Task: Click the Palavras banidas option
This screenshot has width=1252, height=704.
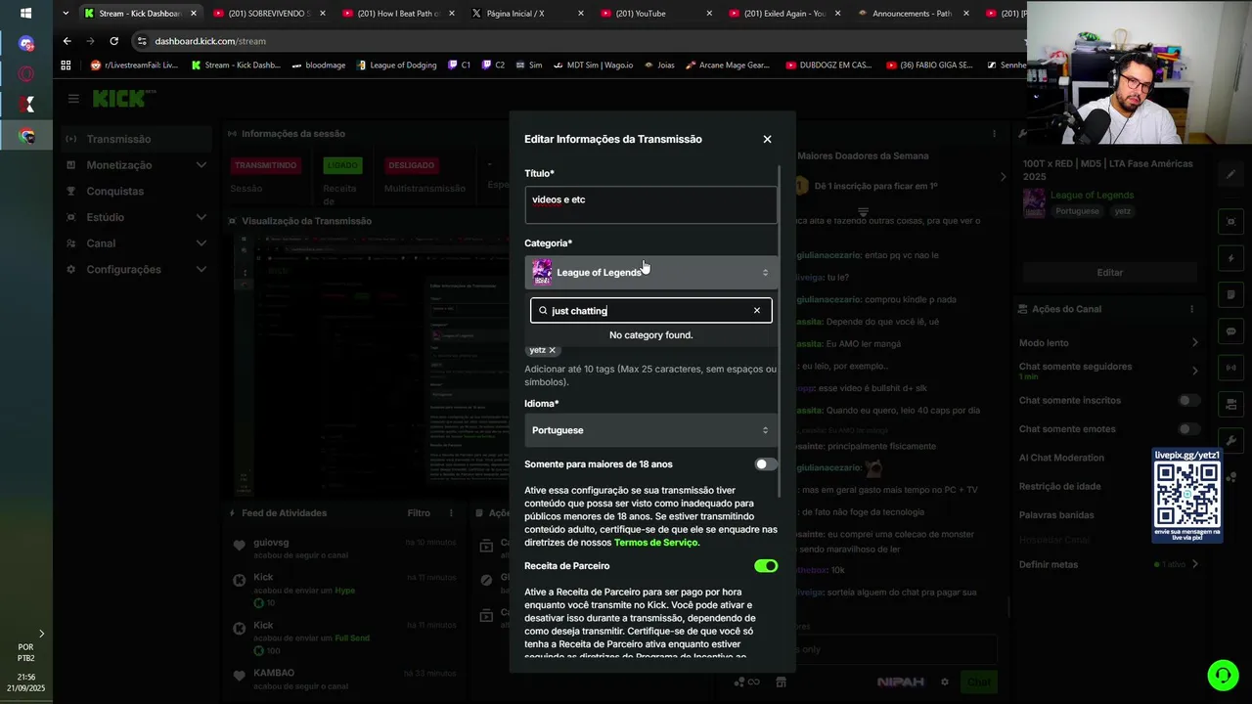Action: point(1056,515)
